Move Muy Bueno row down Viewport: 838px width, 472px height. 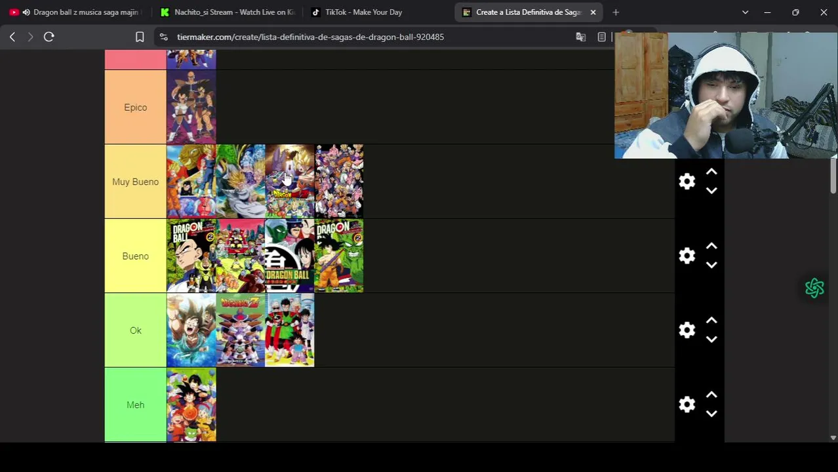pos(711,191)
